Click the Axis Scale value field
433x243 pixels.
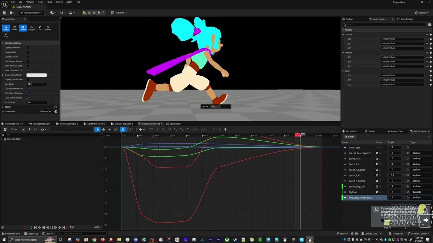click(x=37, y=84)
